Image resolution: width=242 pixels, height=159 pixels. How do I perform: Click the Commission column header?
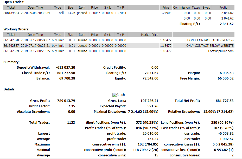click(x=181, y=8)
